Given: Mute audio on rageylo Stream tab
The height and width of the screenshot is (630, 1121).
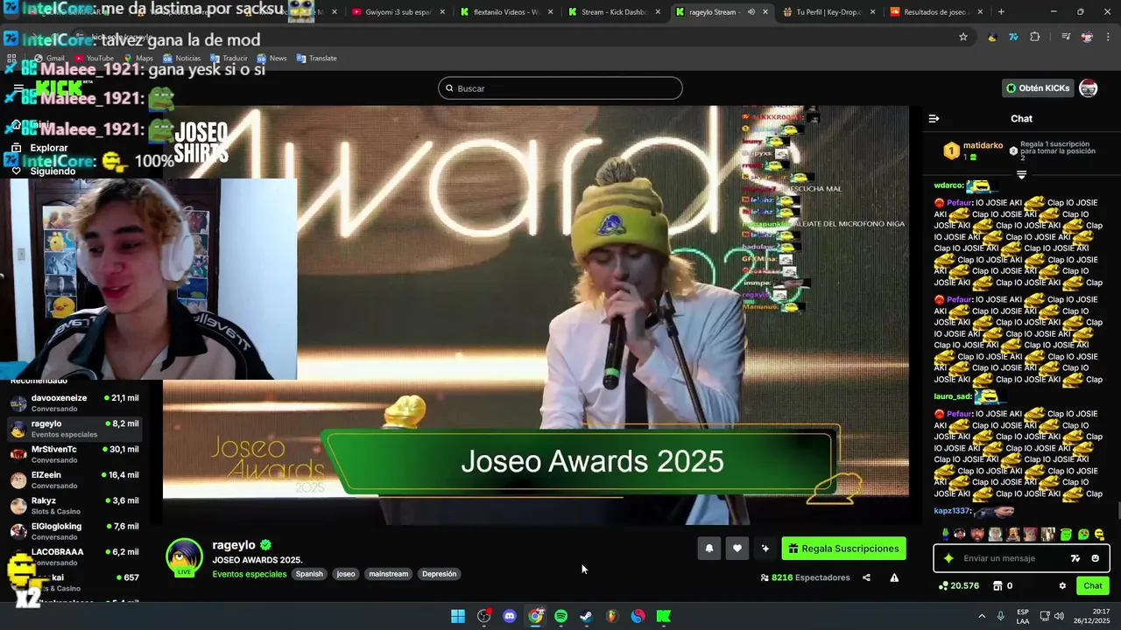Looking at the screenshot, I should pos(751,12).
